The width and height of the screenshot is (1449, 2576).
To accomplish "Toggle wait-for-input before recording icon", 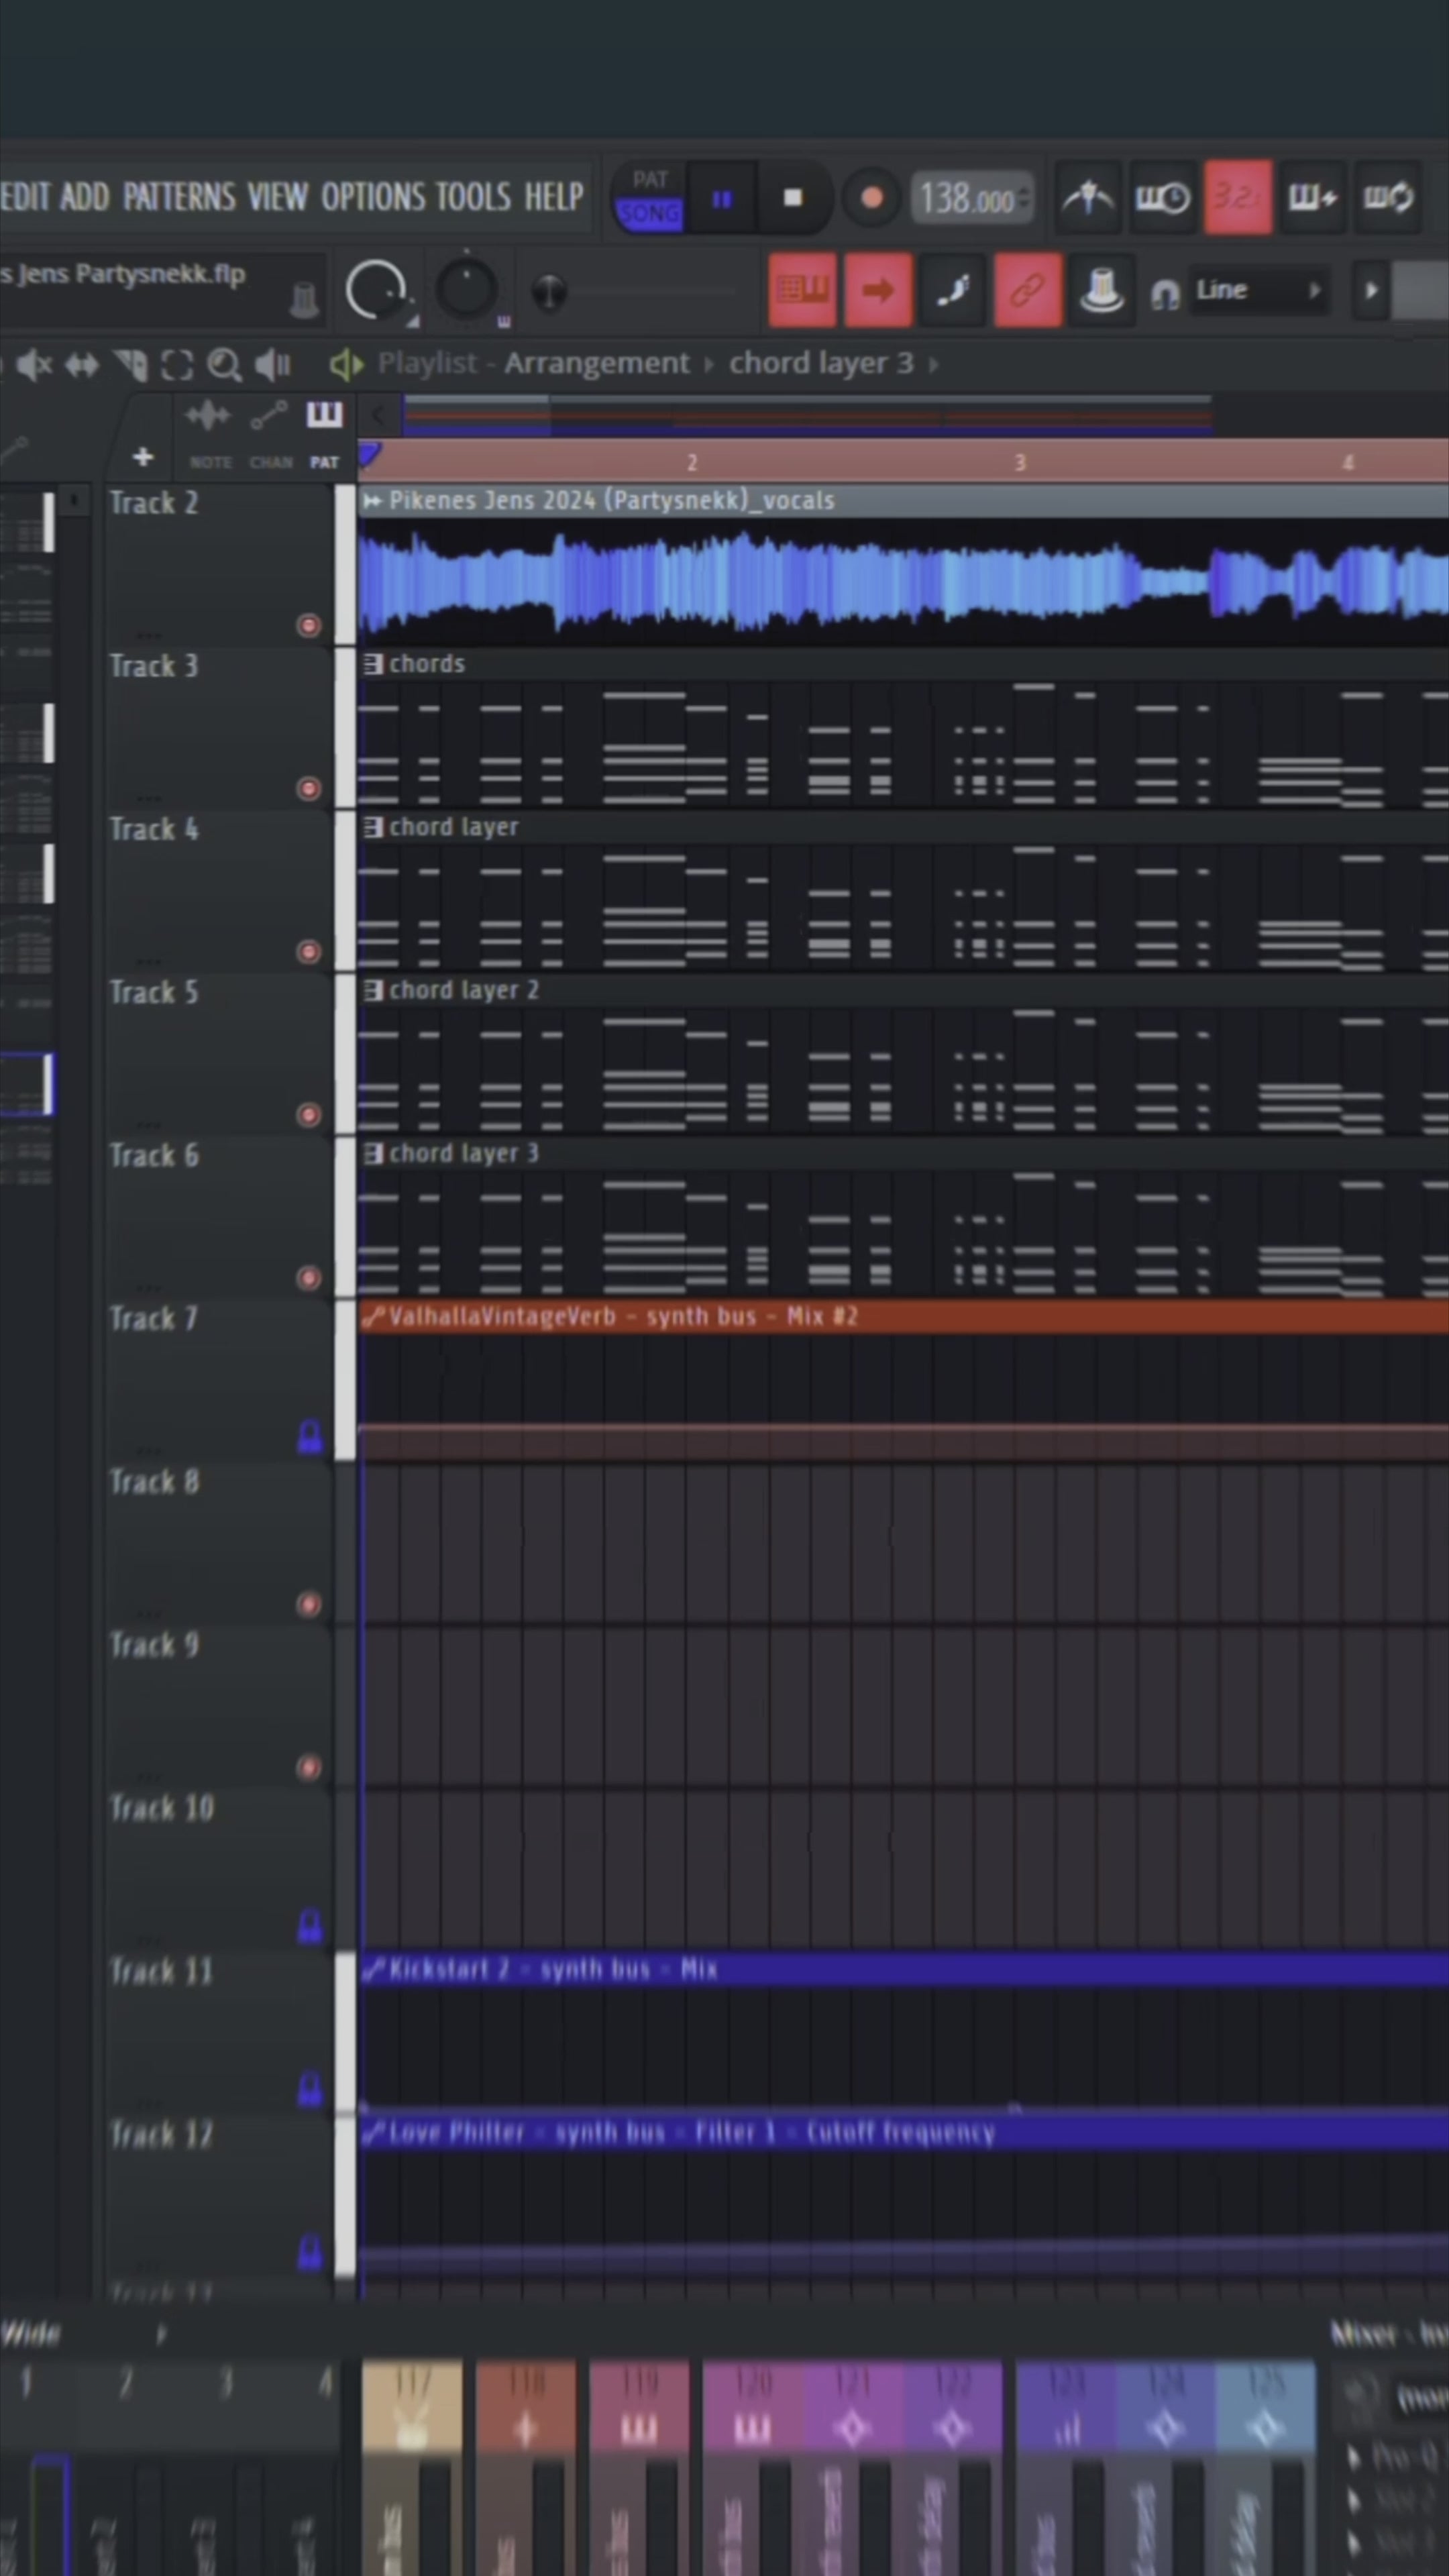I will [x=1162, y=197].
